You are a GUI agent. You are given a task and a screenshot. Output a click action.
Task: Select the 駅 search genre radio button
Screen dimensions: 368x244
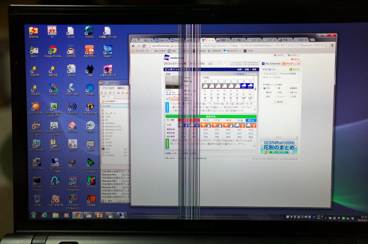tap(276, 88)
